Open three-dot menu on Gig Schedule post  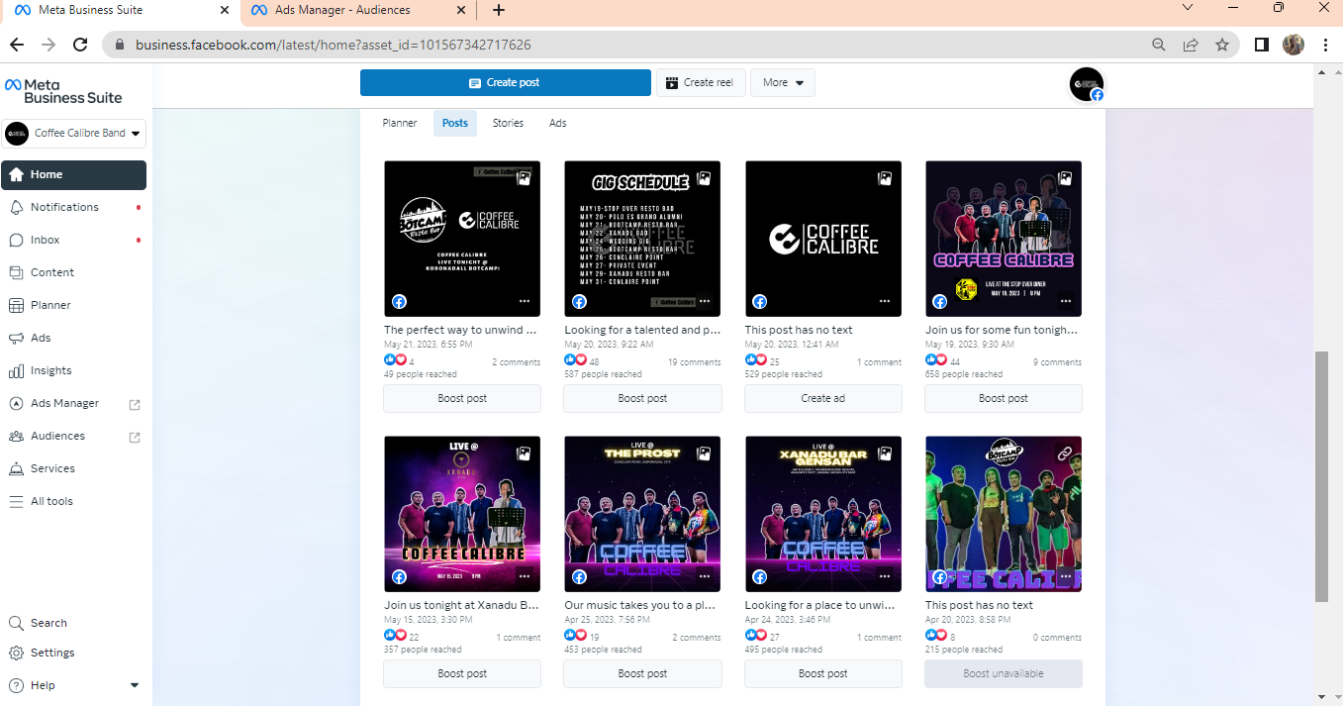705,301
